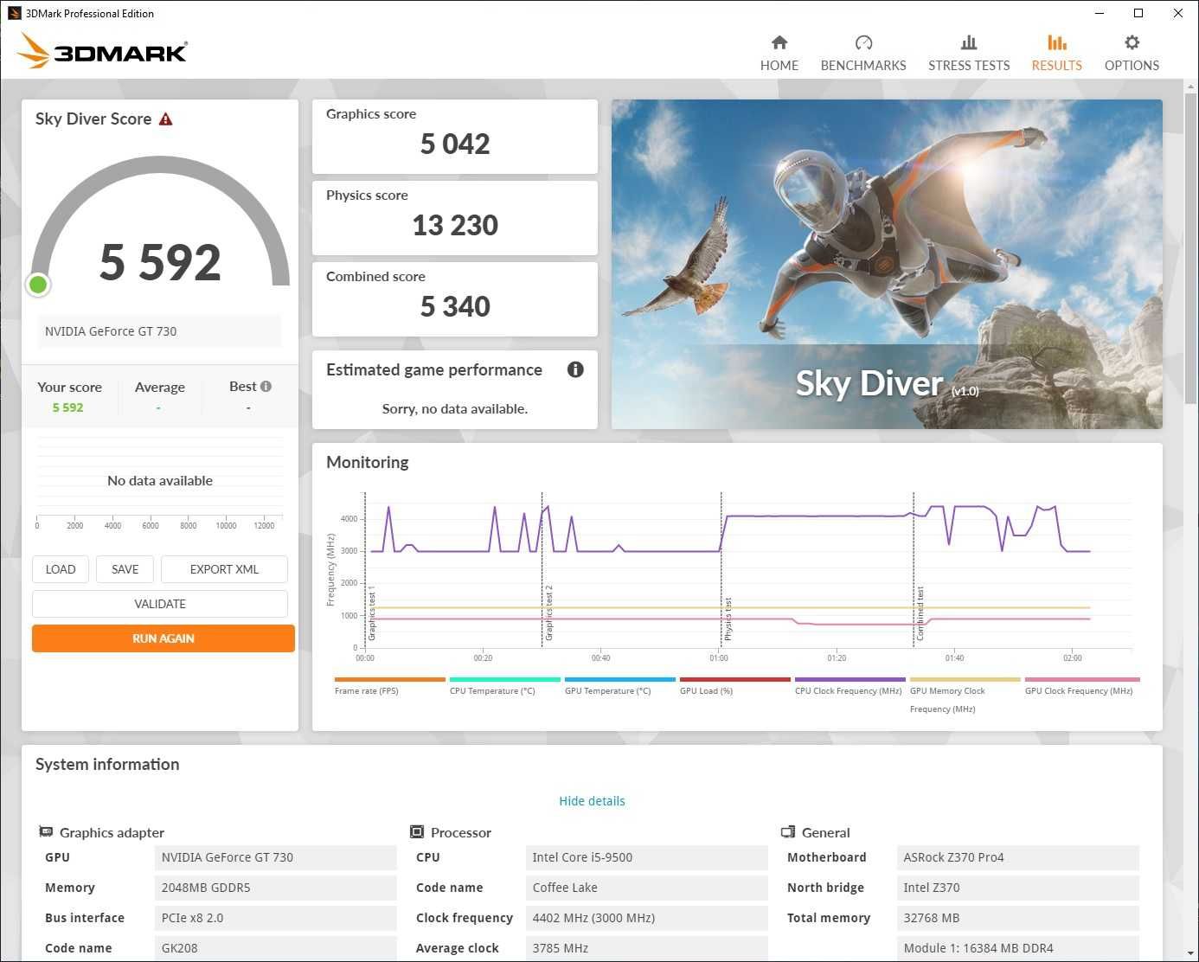Click the Combined score value 5 340
Screen dimensions: 1199x962
coord(455,306)
